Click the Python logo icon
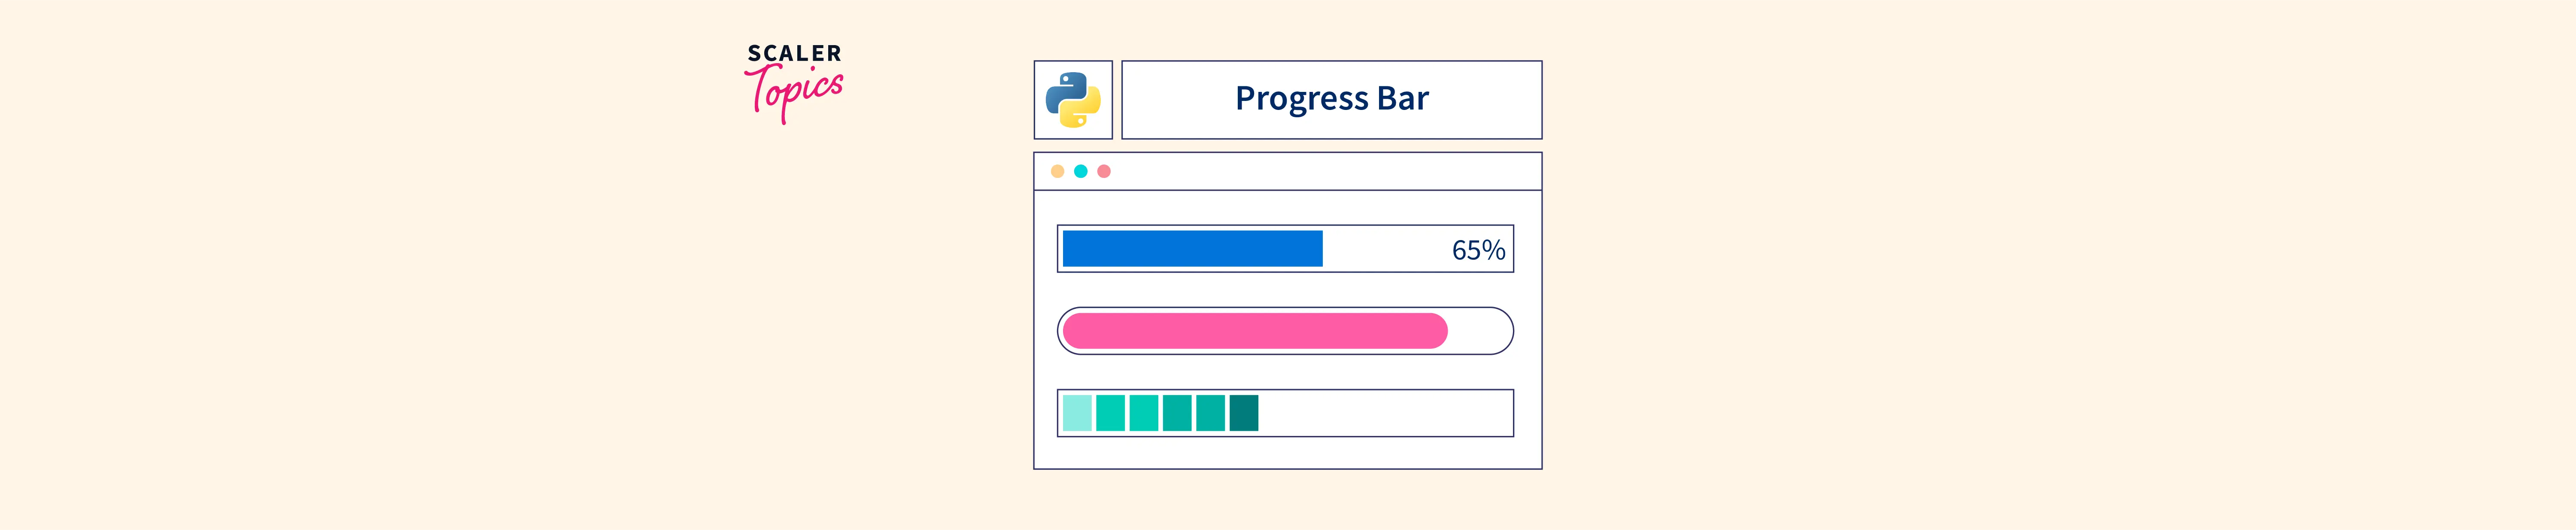This screenshot has width=2576, height=530. click(x=1072, y=100)
